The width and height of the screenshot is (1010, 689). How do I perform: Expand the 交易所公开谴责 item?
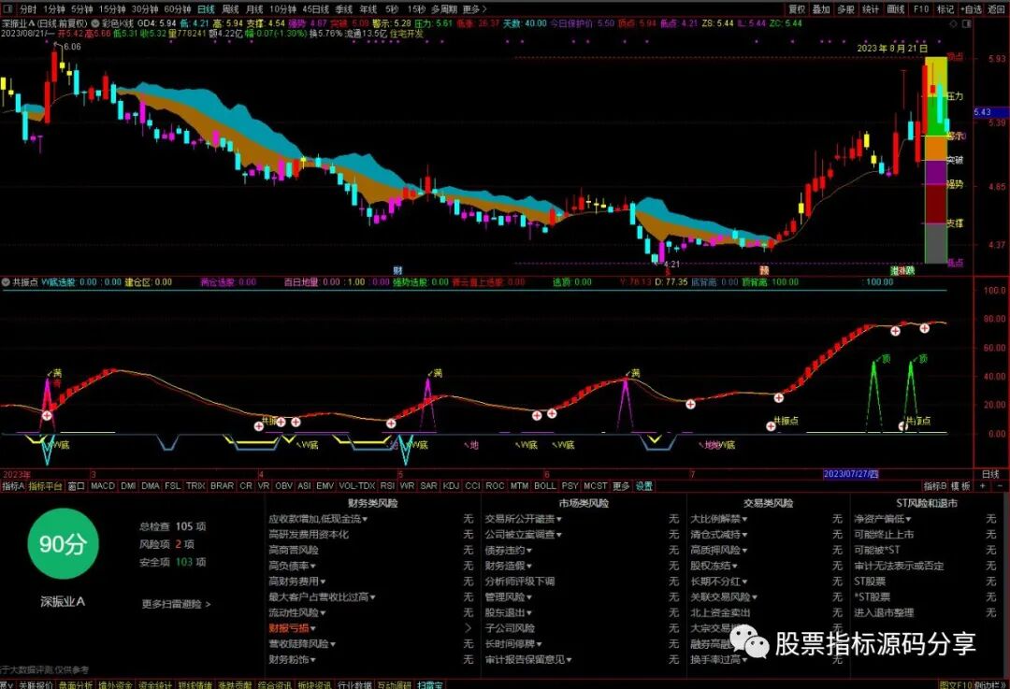click(524, 519)
